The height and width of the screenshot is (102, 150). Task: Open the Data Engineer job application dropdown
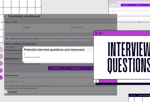[13, 47]
